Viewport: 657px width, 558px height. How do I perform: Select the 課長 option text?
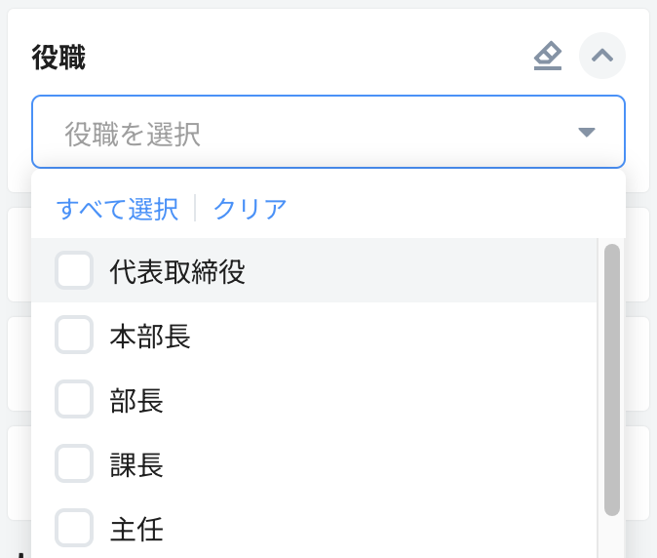click(136, 464)
